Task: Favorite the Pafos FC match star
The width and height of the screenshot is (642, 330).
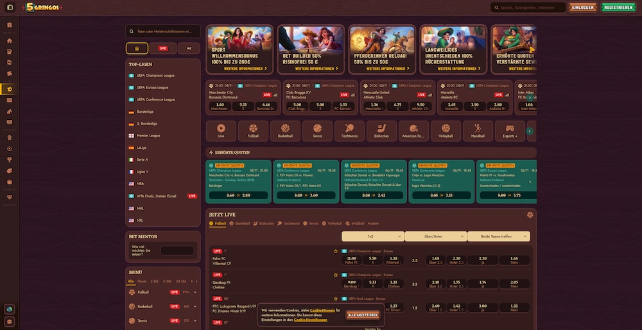Action: [335, 251]
